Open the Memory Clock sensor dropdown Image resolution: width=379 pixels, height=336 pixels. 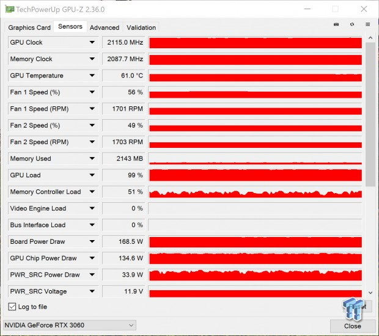tap(92, 59)
